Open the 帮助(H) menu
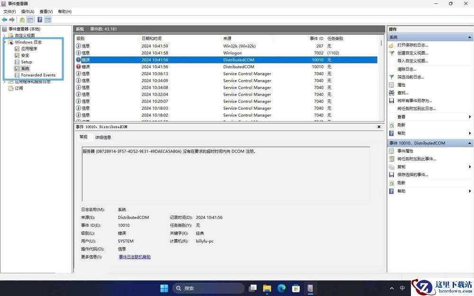The image size is (474, 296). 64,11
